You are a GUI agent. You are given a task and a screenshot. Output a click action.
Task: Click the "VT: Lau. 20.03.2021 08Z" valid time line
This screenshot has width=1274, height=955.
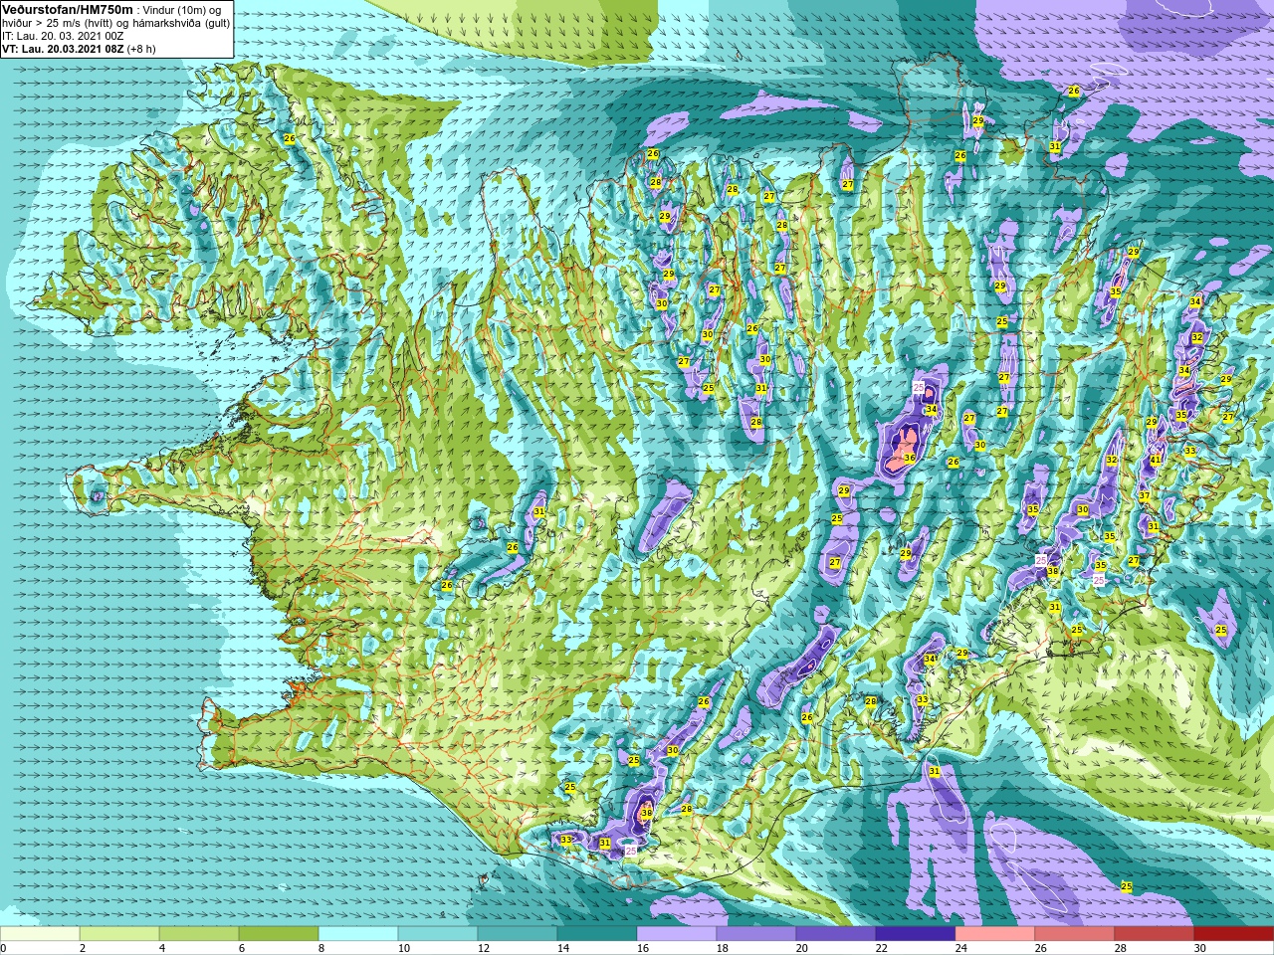(x=79, y=48)
